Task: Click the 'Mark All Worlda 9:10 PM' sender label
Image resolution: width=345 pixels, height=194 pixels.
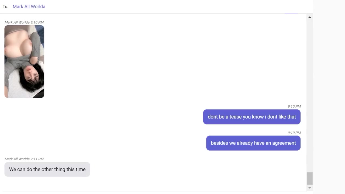Action: pos(24,22)
